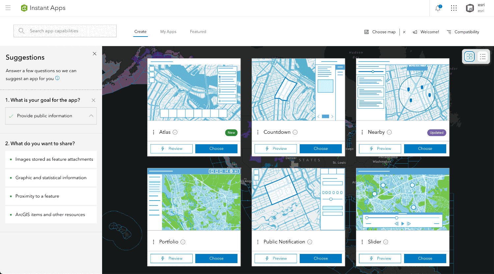Switch to the Featured tab
This screenshot has width=494, height=274.
[198, 32]
